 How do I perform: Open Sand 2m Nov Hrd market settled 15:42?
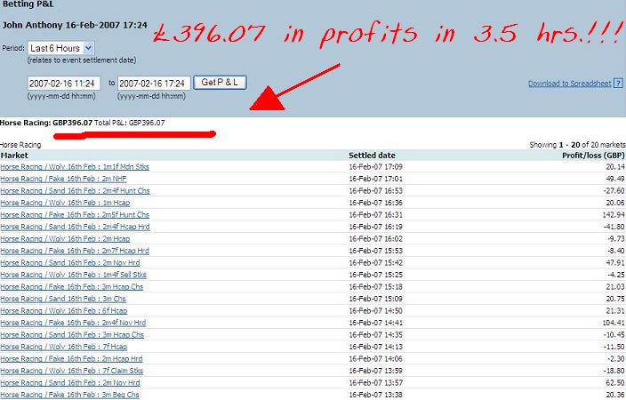(70, 263)
